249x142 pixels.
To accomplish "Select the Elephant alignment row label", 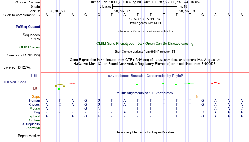I will coord(33,116).
